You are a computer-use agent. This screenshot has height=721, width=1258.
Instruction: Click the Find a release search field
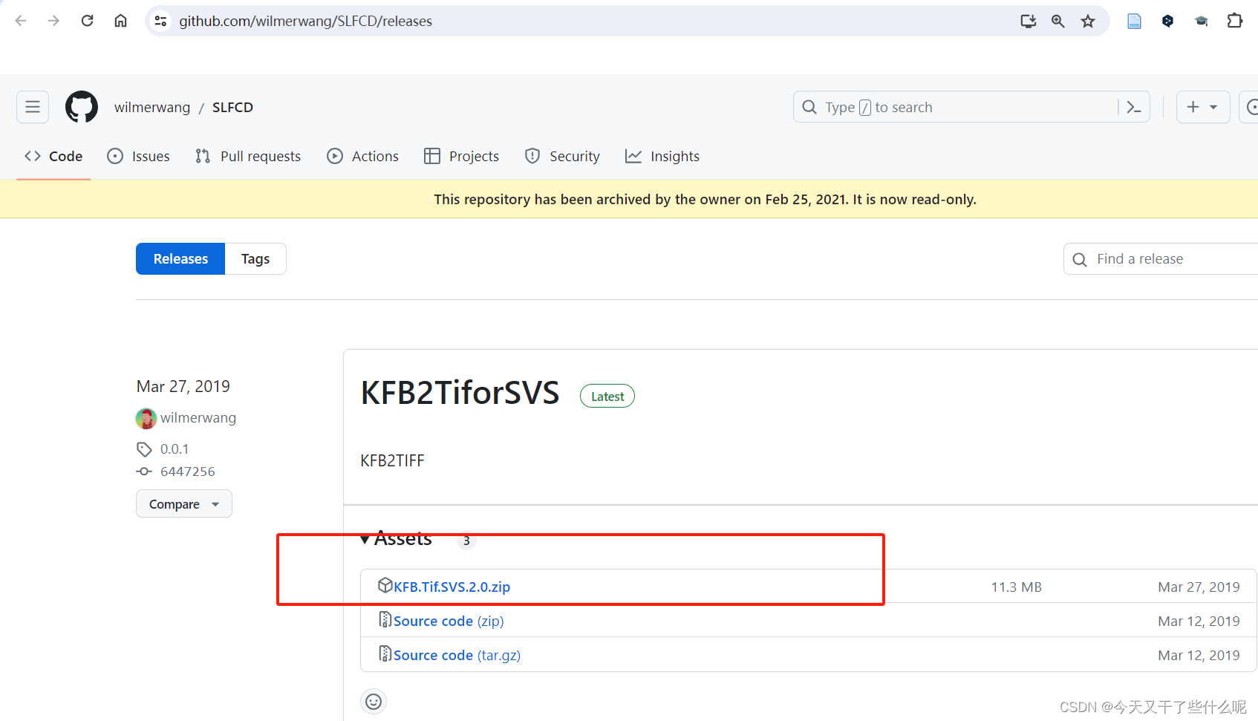1158,258
